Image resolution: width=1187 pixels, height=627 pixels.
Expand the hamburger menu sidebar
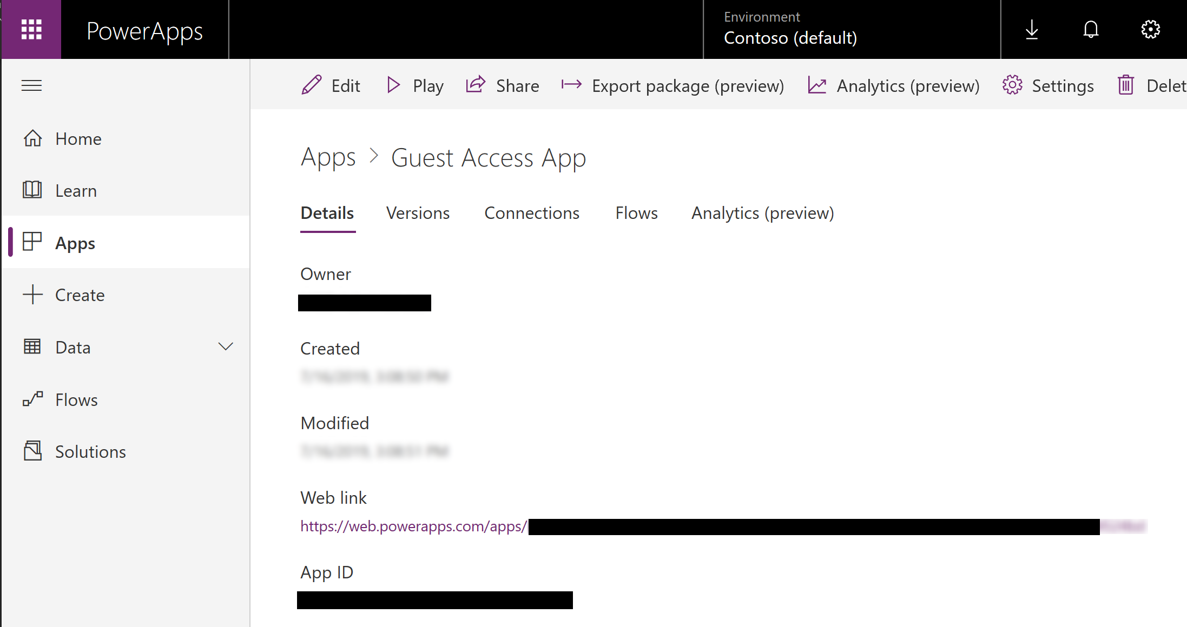31,85
